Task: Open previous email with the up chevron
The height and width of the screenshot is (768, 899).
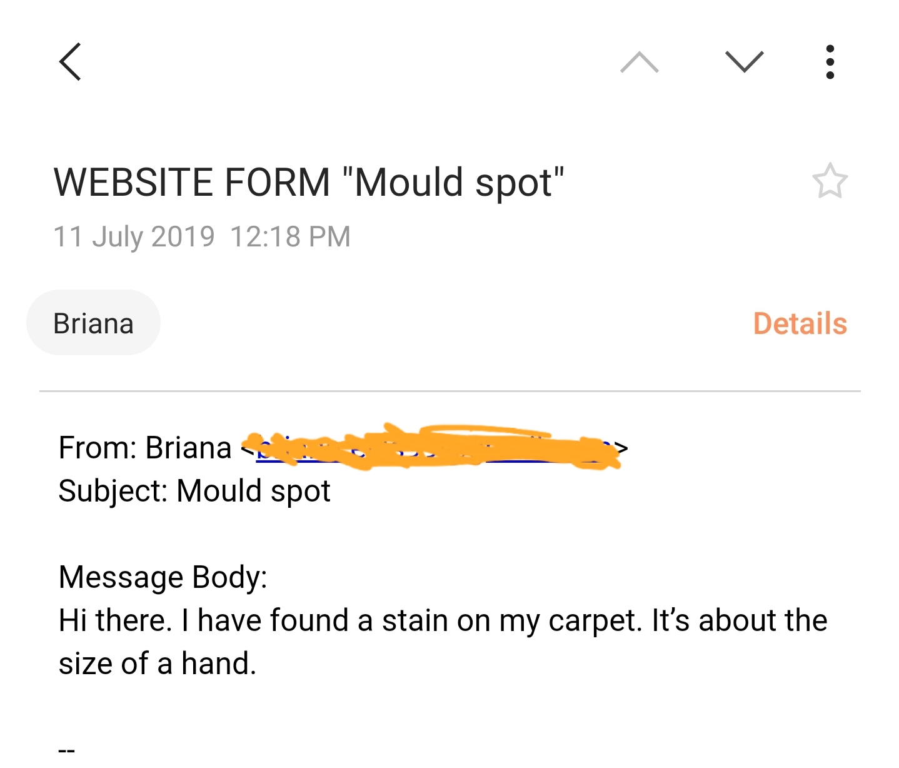Action: [639, 62]
